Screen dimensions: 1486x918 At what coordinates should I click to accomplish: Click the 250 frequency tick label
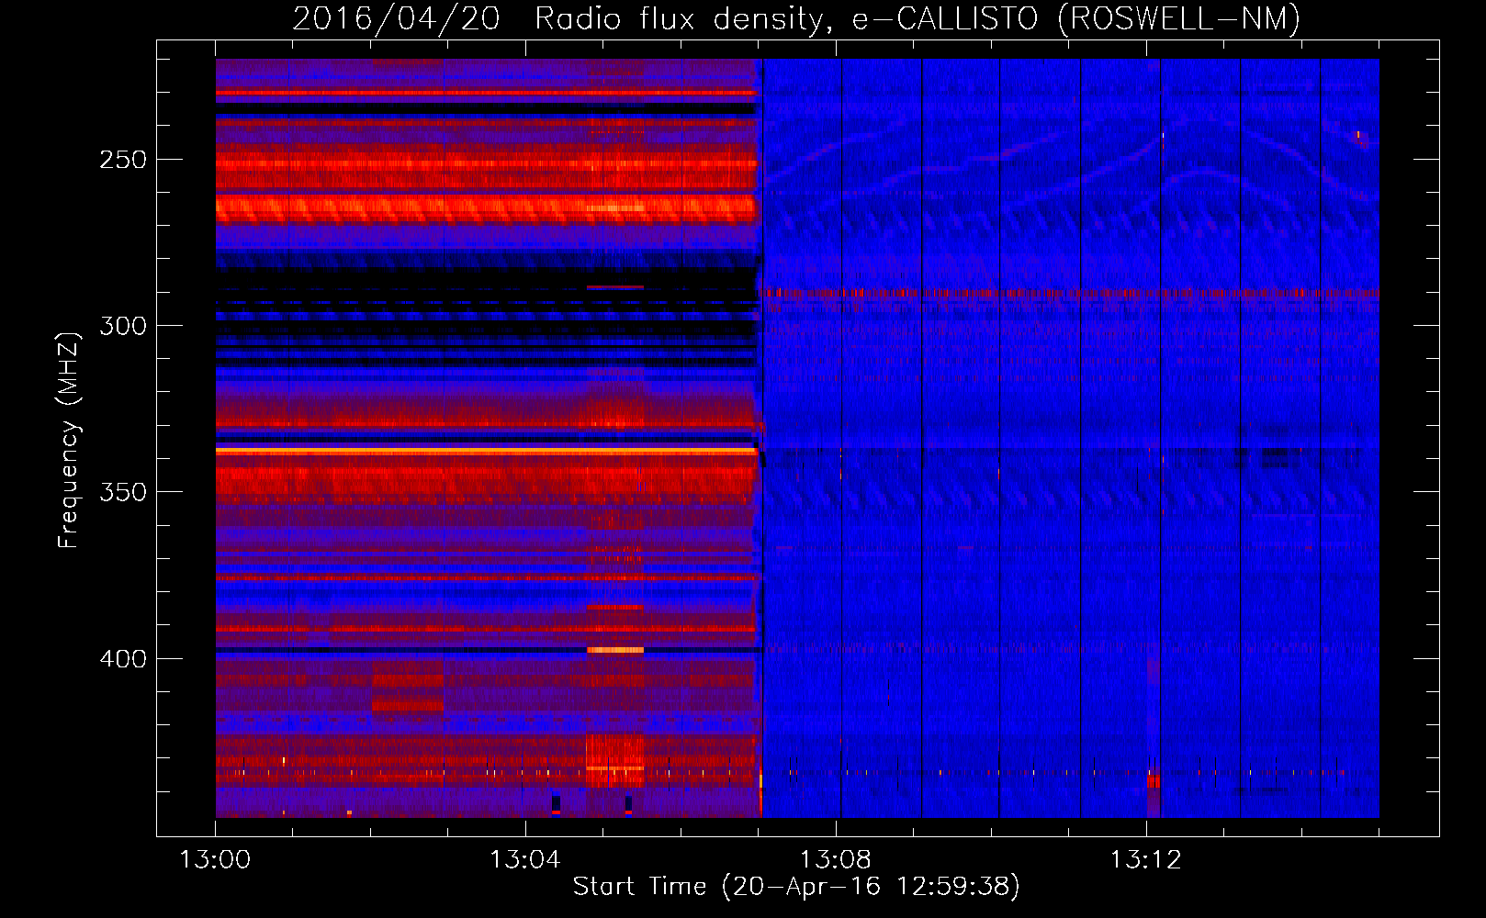click(x=123, y=160)
